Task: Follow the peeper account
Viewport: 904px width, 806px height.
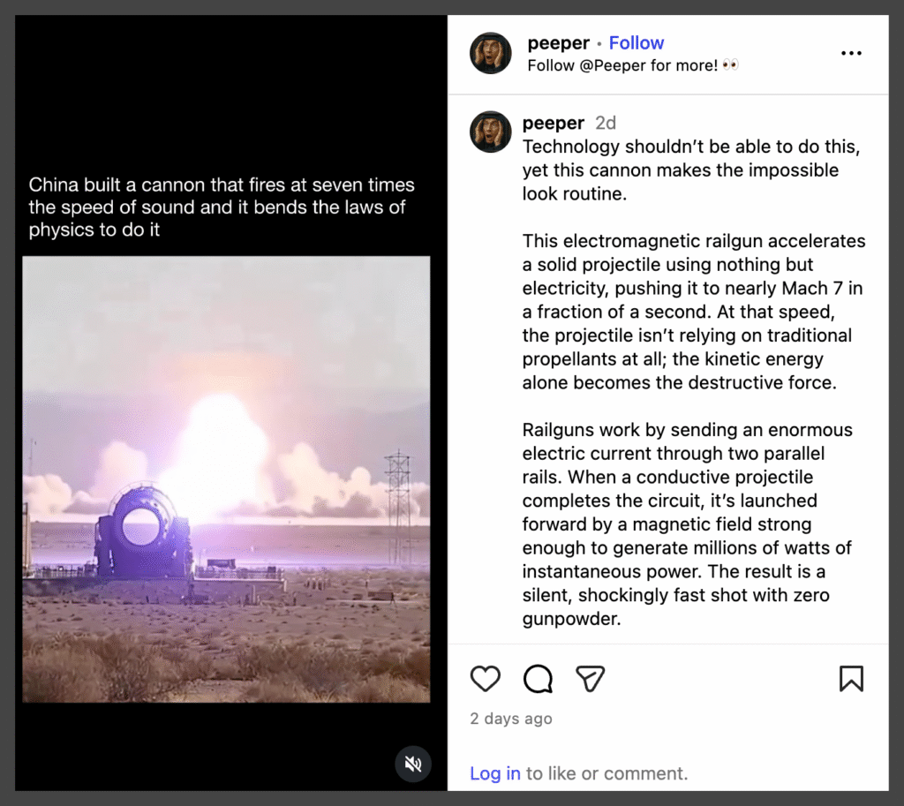Action: pos(637,42)
